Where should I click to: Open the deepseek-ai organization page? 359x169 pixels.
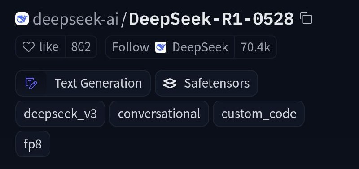75,19
